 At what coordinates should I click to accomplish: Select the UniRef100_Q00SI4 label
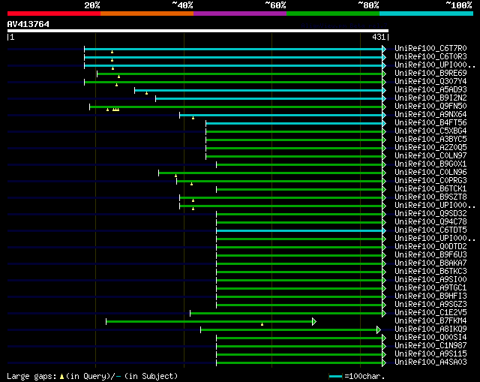(430, 338)
